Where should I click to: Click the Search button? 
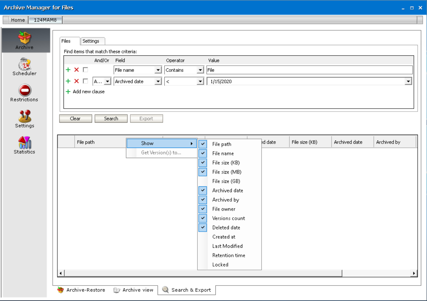coord(111,119)
